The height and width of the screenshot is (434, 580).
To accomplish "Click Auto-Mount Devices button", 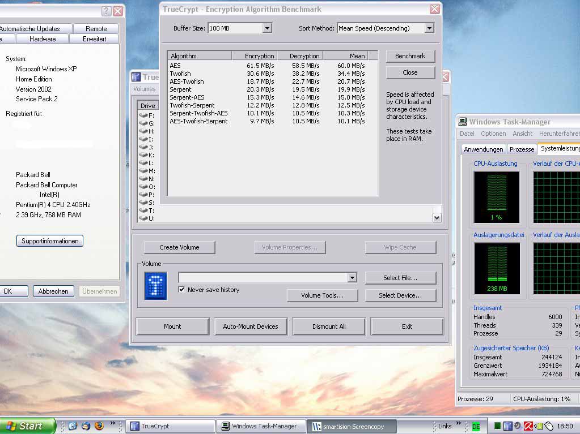I will 251,326.
